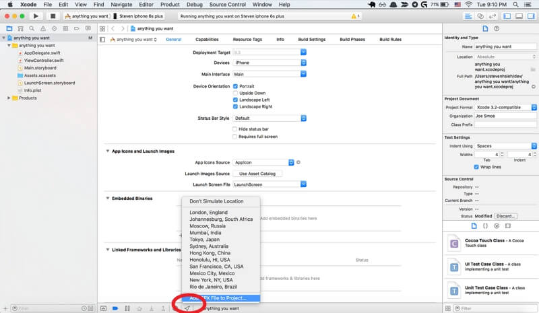
Task: Switch to the Build Phases tab
Action: pyautogui.click(x=352, y=40)
